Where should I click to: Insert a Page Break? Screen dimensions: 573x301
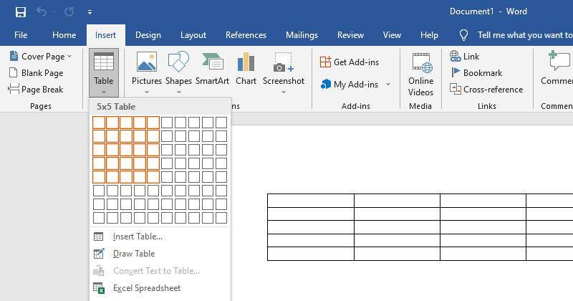coord(36,90)
